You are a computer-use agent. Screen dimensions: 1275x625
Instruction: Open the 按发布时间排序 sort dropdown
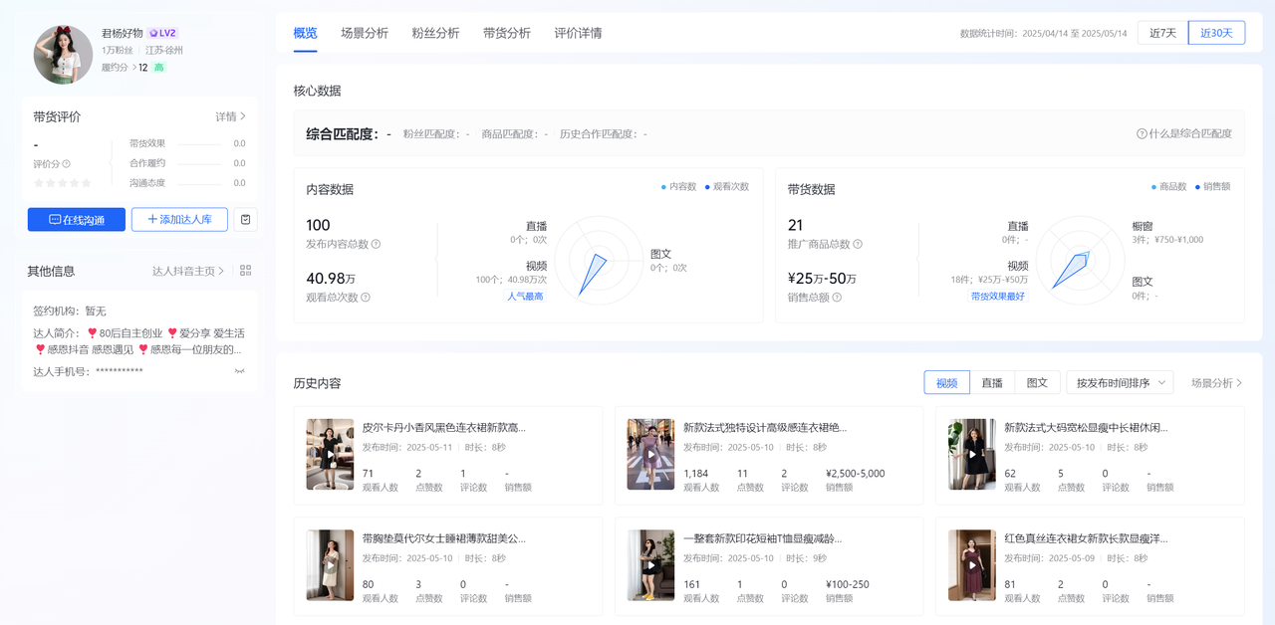(x=1120, y=382)
